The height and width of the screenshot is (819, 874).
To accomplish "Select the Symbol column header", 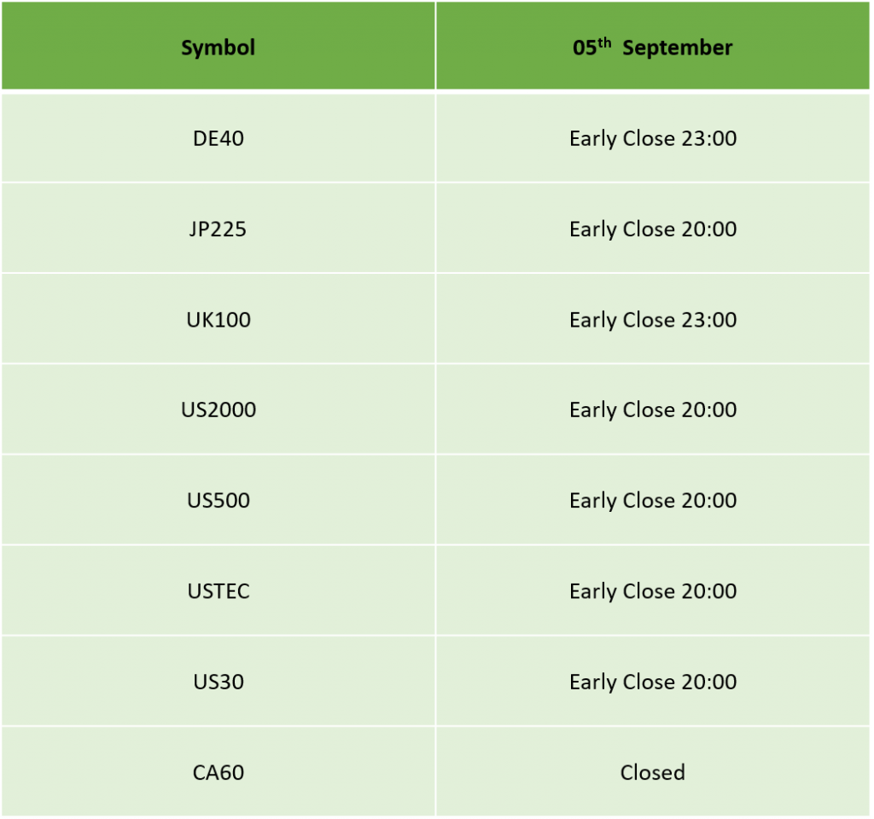I will pos(218,46).
